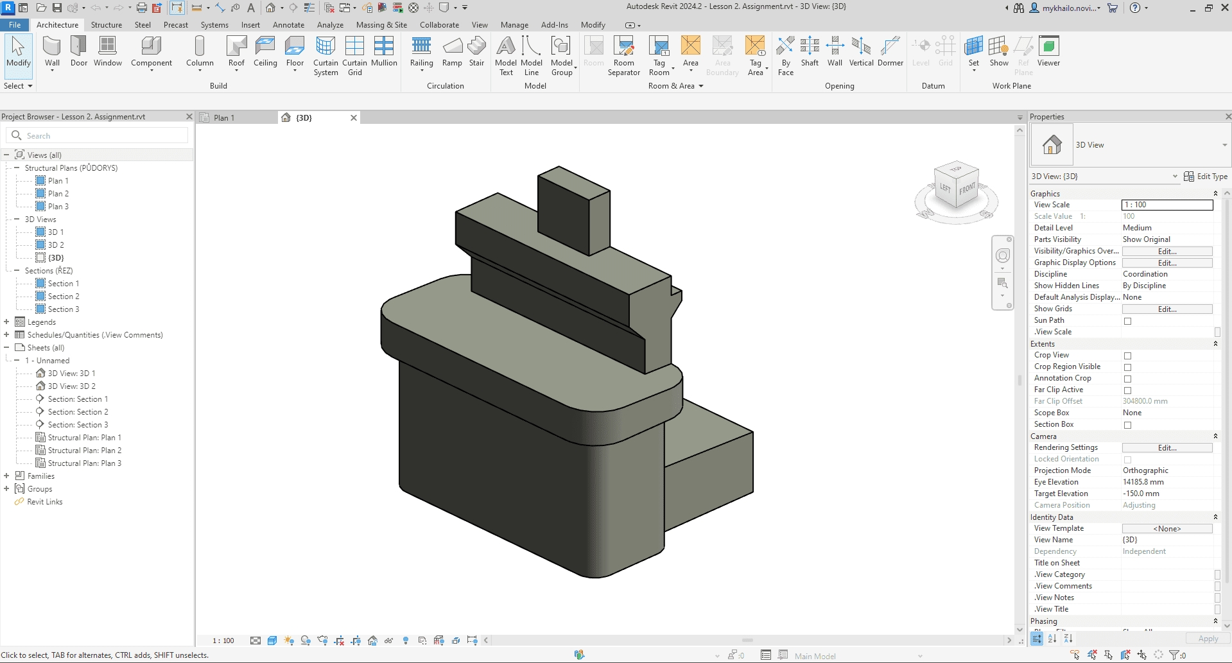Toggle the Crop View checkbox
The height and width of the screenshot is (663, 1232).
pyautogui.click(x=1127, y=356)
